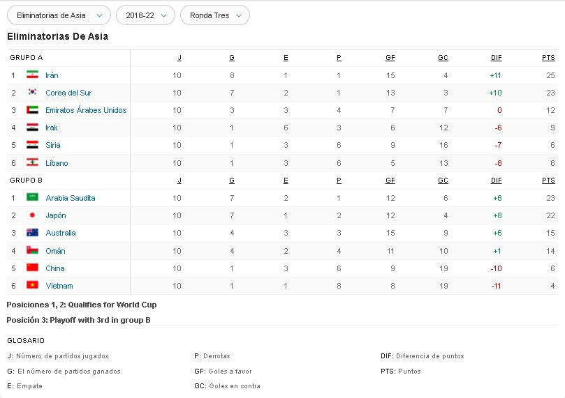Image resolution: width=565 pixels, height=398 pixels.
Task: Click Vietnam's -11 goal difference
Action: [x=496, y=286]
